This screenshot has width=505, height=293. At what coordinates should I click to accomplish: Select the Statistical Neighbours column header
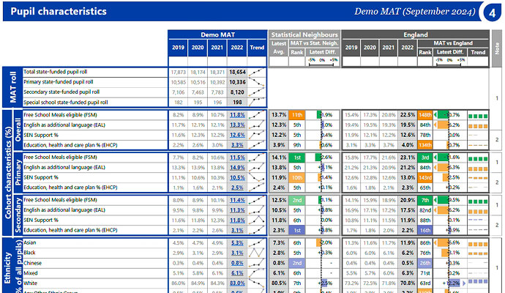click(304, 34)
